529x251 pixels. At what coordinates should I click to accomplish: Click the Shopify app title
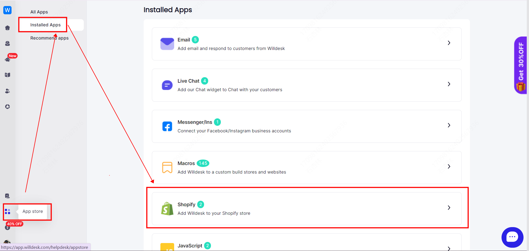[186, 205]
